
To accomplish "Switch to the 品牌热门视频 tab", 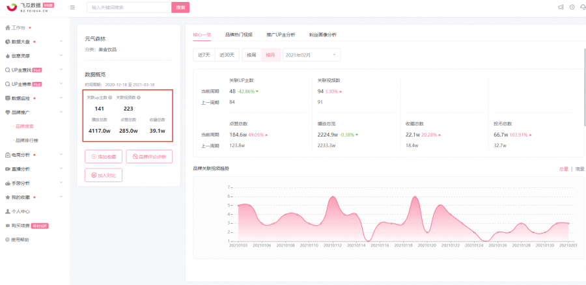I will pos(239,34).
